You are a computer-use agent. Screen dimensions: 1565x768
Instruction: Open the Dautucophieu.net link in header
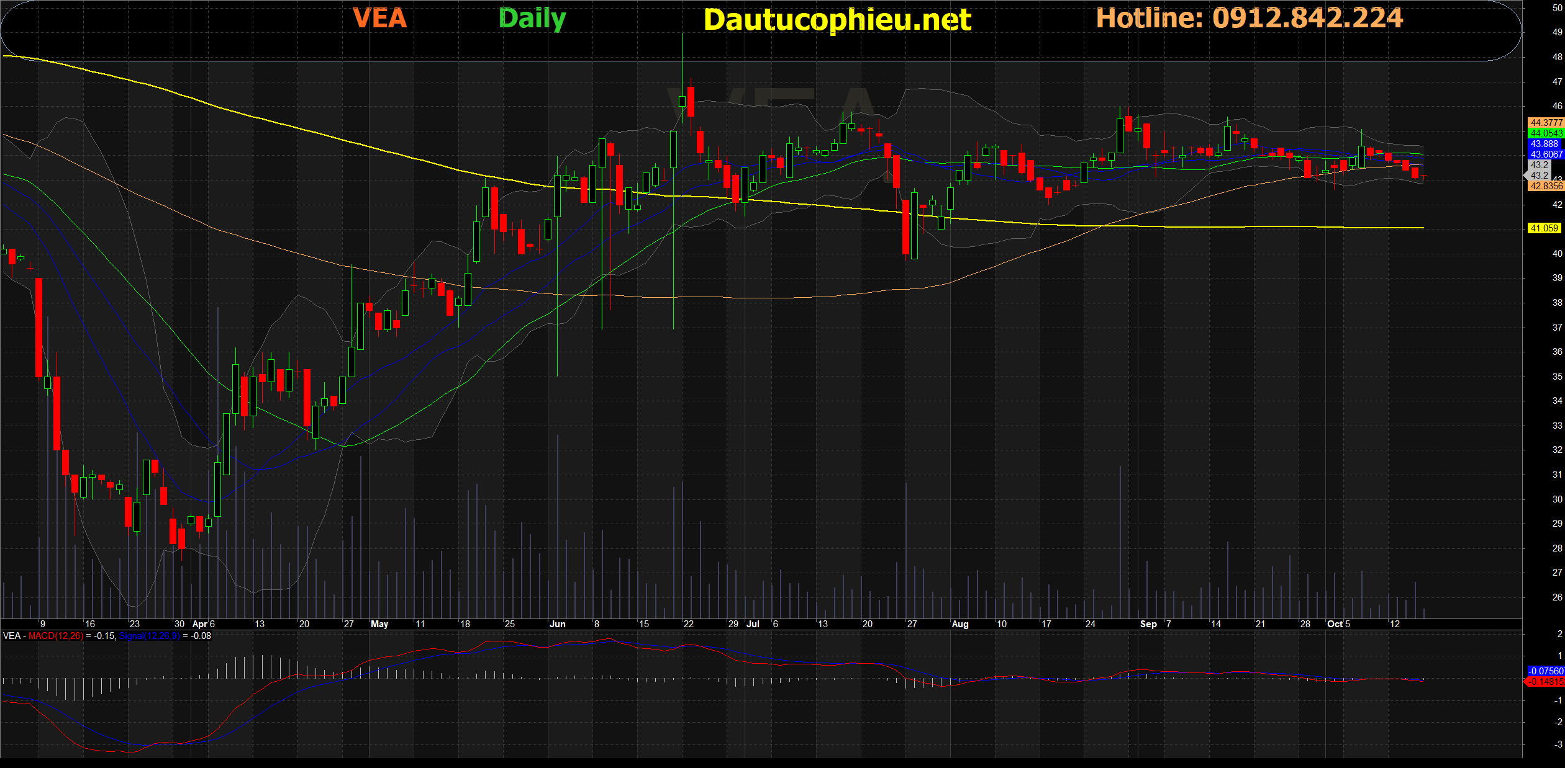[x=837, y=20]
